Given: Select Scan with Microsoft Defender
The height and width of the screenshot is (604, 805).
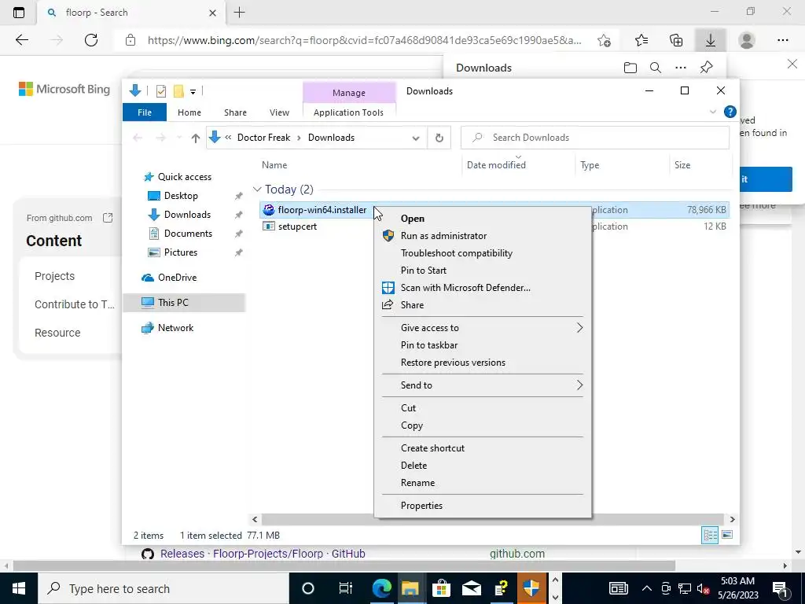Looking at the screenshot, I should pyautogui.click(x=482, y=288).
